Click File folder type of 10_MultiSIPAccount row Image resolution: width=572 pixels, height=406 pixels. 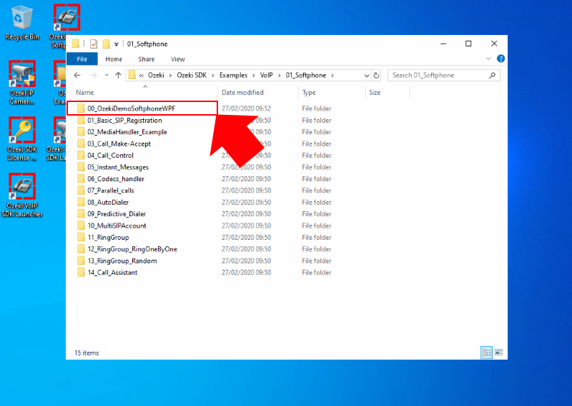tap(317, 225)
